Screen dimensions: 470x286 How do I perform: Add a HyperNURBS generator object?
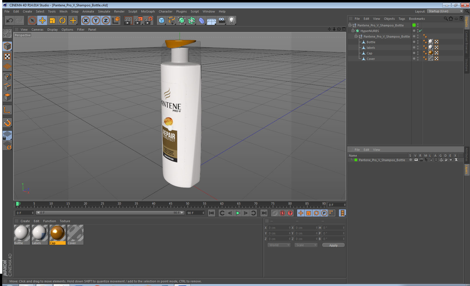(x=182, y=20)
